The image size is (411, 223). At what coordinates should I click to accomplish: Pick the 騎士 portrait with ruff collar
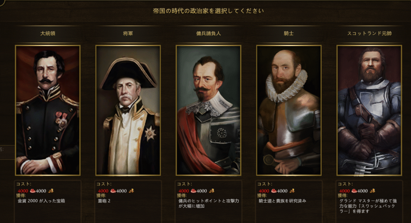point(289,110)
